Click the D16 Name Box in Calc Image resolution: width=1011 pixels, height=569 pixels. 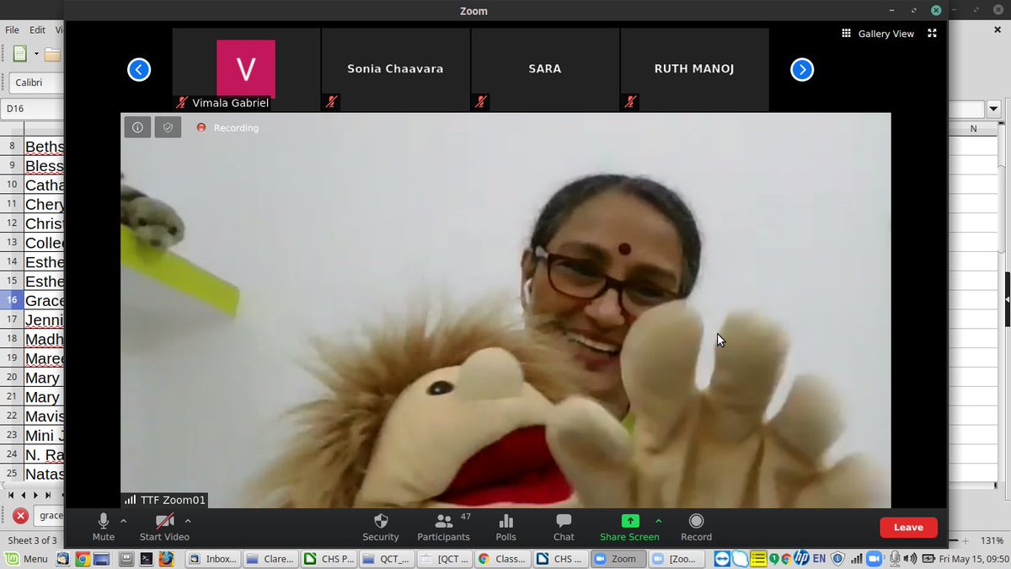[x=32, y=109]
